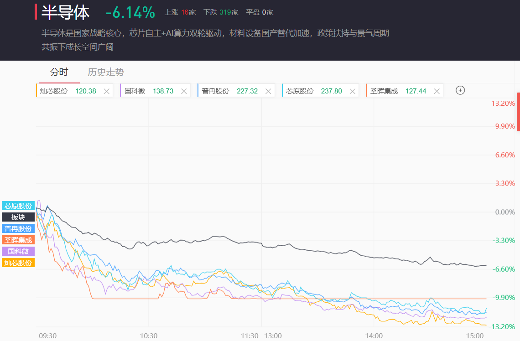Remove 芯原股份 from chart comparison
The width and height of the screenshot is (520, 341).
pyautogui.click(x=352, y=91)
